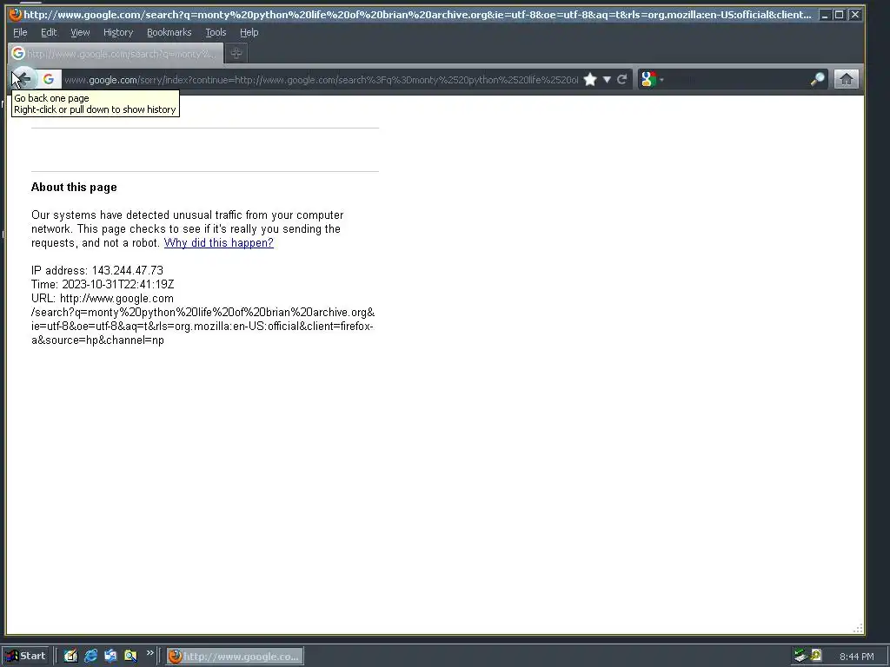Screen dimensions: 890x667
Task: Open the Help menu
Action: [249, 32]
